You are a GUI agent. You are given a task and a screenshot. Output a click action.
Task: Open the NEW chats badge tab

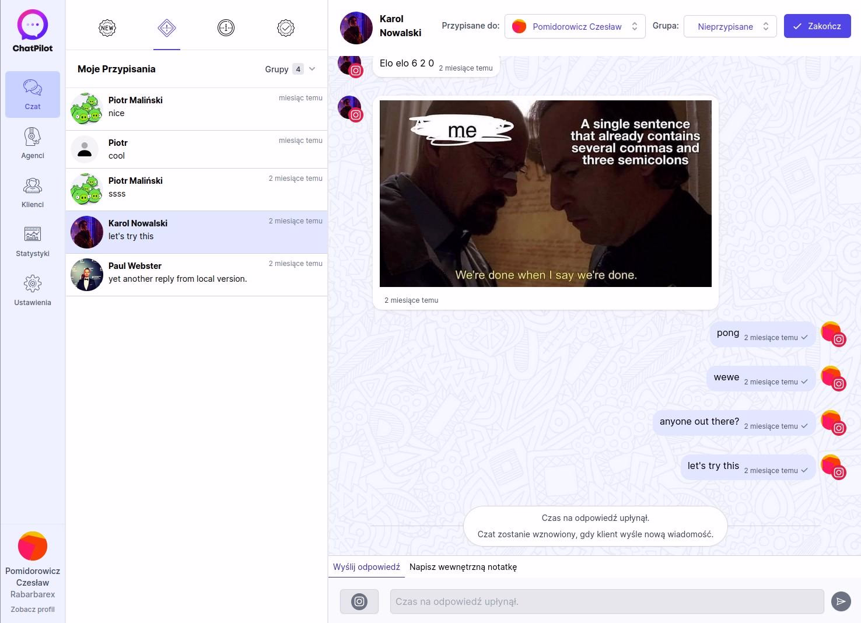[x=107, y=28]
